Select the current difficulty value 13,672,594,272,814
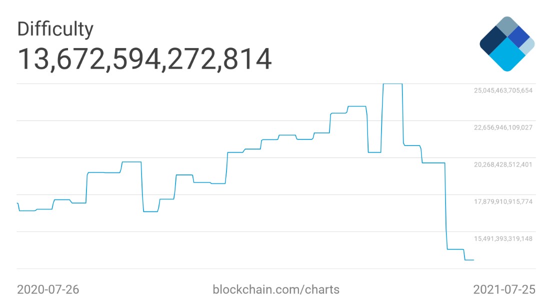 144,59
